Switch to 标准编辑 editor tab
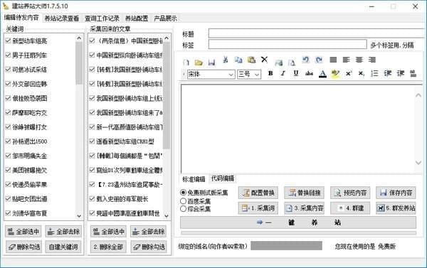This screenshot has height=268, width=427. click(194, 179)
